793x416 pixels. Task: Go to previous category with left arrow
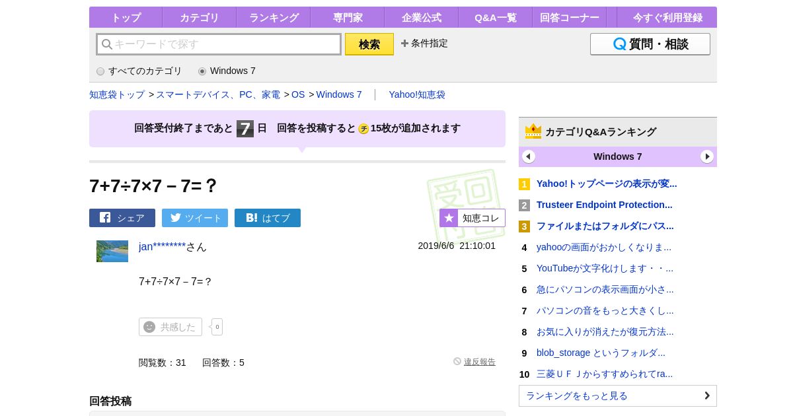[x=529, y=156]
